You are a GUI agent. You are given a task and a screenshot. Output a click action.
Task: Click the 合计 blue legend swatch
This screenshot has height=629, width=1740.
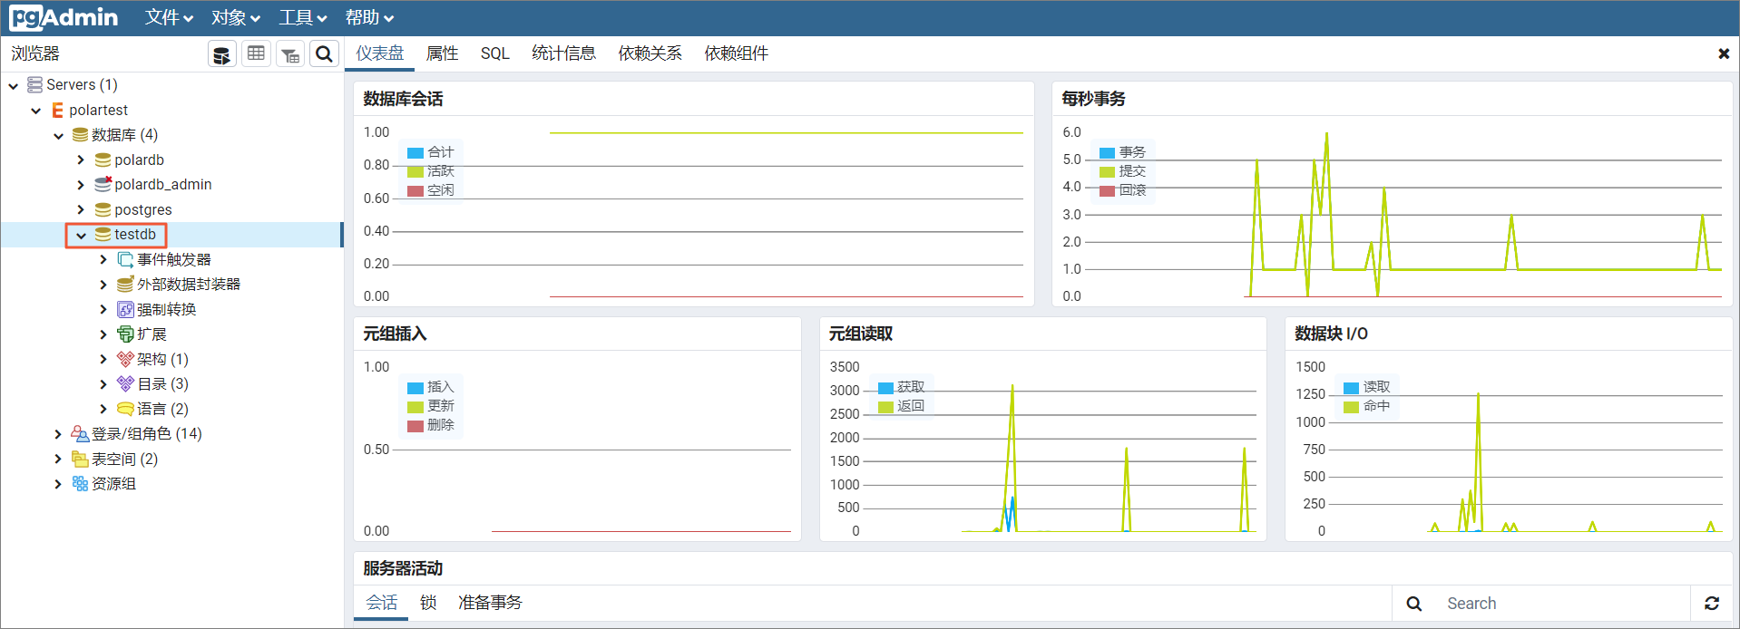[x=415, y=152]
